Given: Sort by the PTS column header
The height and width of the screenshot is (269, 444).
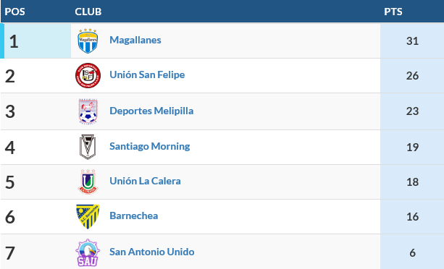Looking at the screenshot, I should pyautogui.click(x=393, y=12).
